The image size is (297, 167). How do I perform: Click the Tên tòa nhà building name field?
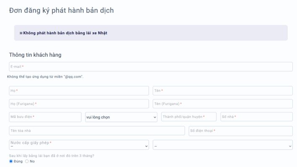(x=97, y=131)
